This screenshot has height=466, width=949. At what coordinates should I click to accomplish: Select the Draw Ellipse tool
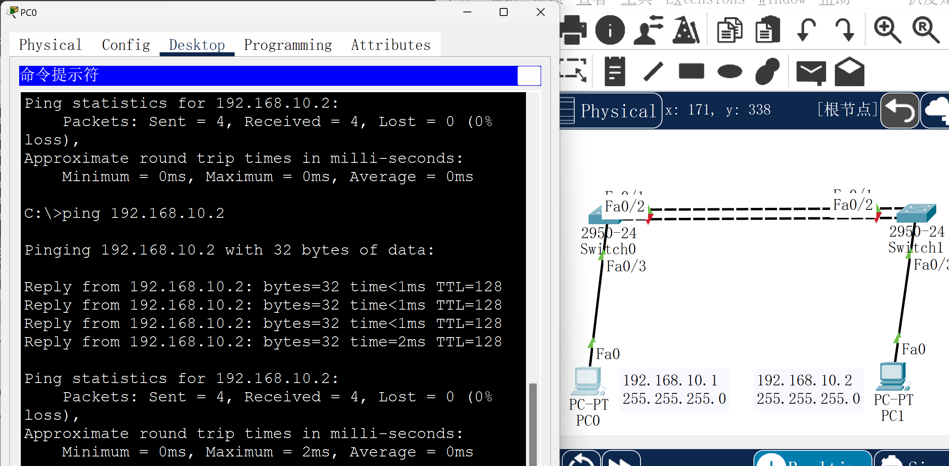pyautogui.click(x=730, y=72)
